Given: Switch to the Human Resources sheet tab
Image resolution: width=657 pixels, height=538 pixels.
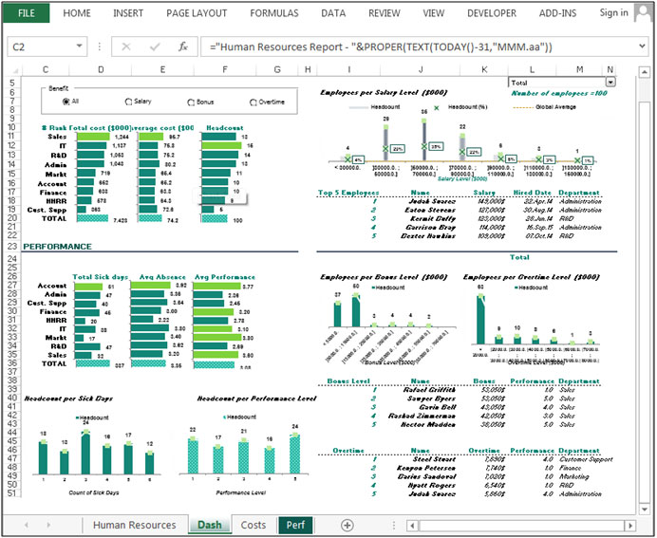Looking at the screenshot, I should pos(134,525).
